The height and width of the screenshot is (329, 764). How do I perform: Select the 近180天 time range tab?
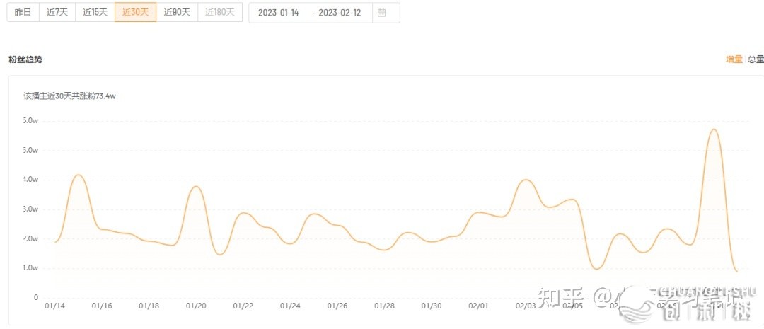[x=219, y=13]
